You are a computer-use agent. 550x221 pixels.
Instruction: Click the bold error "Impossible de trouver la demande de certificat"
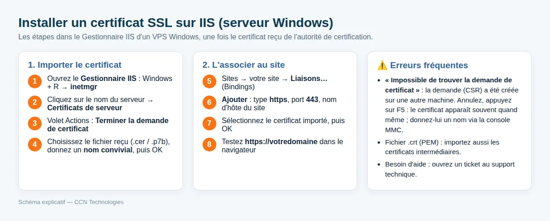(449, 85)
